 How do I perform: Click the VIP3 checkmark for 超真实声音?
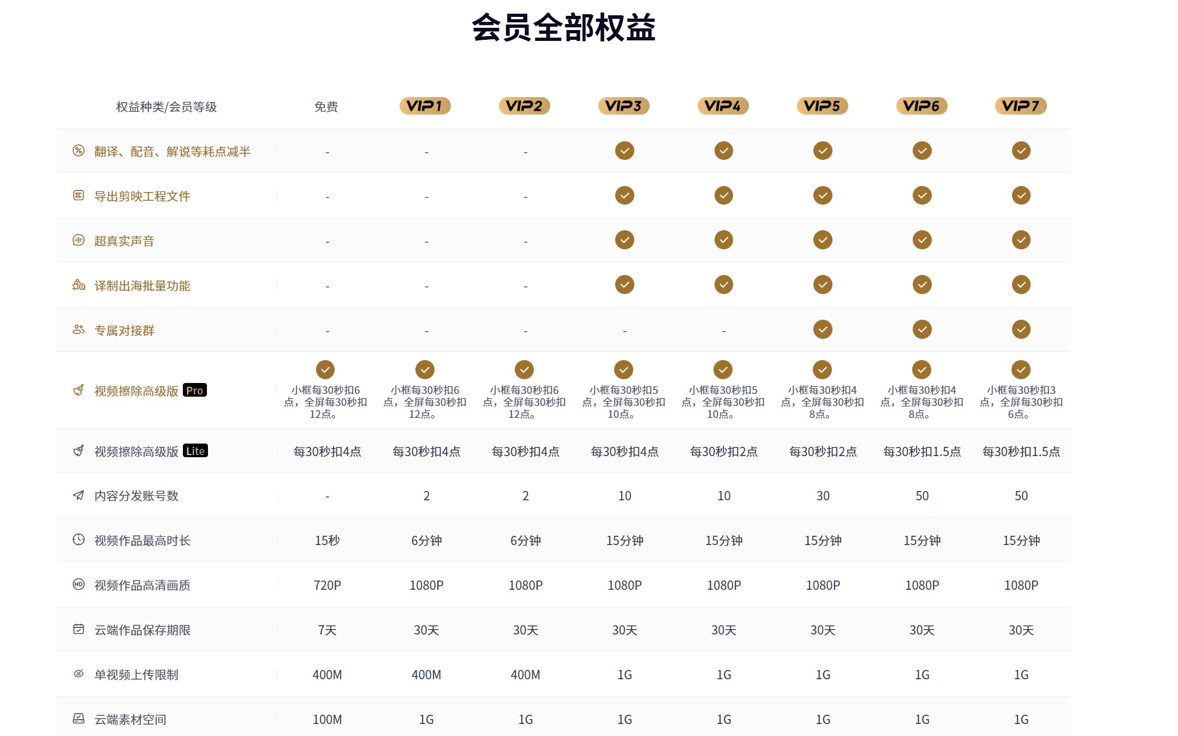(x=624, y=240)
